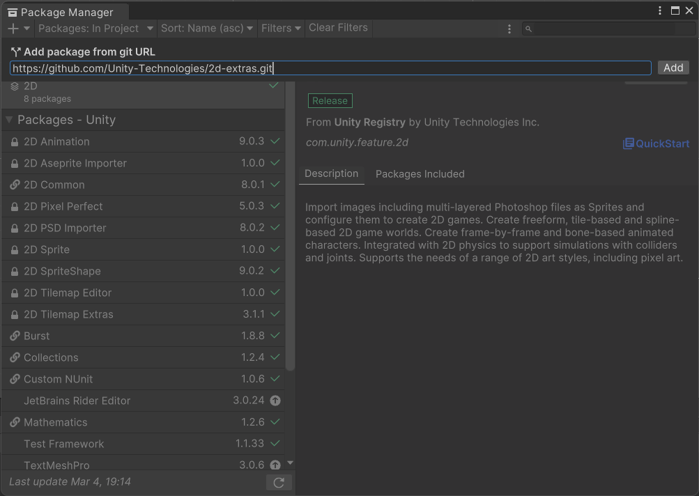Open the toolbar three-dot options menu
The height and width of the screenshot is (496, 699).
509,29
